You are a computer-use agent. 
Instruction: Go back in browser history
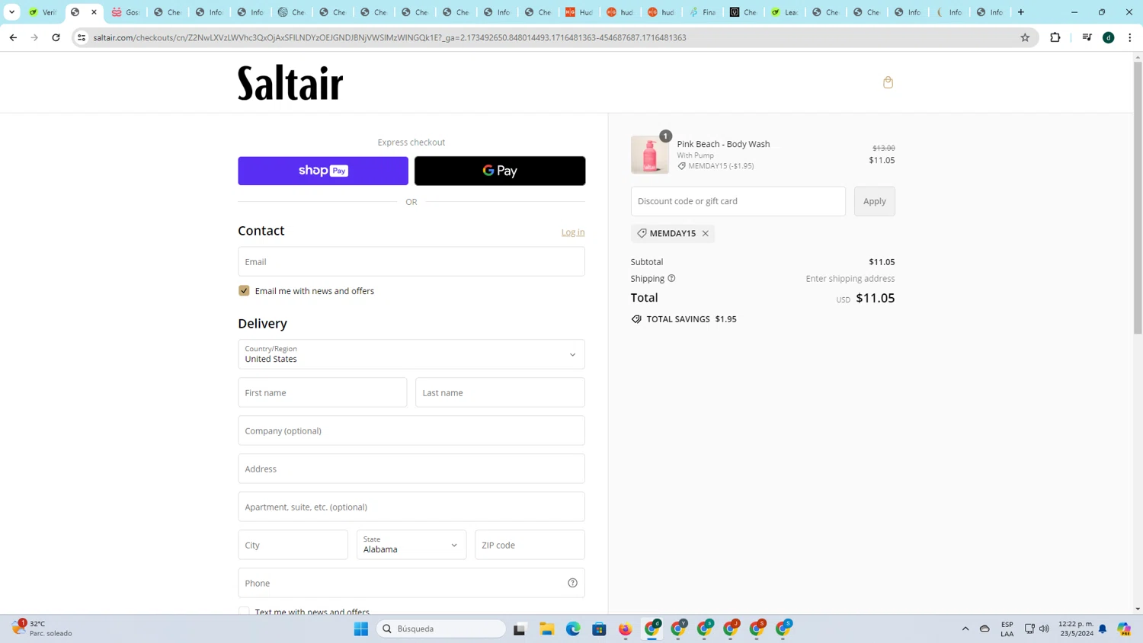[13, 37]
